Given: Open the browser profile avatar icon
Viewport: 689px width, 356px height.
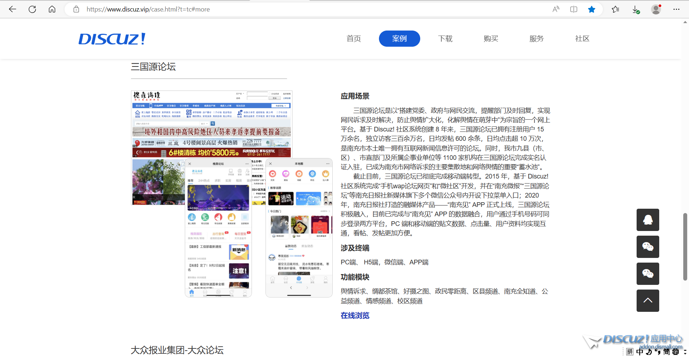Looking at the screenshot, I should [x=656, y=9].
